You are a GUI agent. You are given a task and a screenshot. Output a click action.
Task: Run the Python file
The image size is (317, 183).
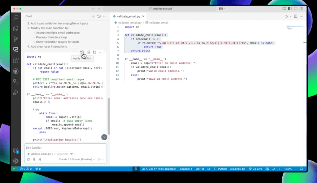[287, 16]
